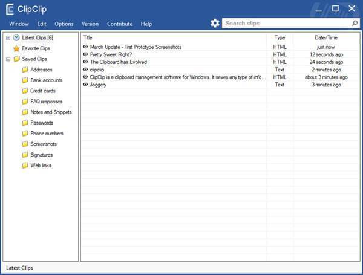Click the Signatures folder icon
This screenshot has width=363, height=275.
click(x=25, y=155)
